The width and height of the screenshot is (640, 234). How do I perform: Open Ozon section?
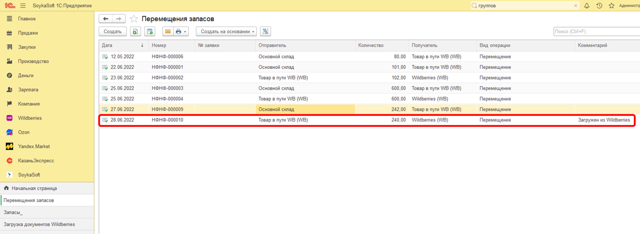pos(24,132)
